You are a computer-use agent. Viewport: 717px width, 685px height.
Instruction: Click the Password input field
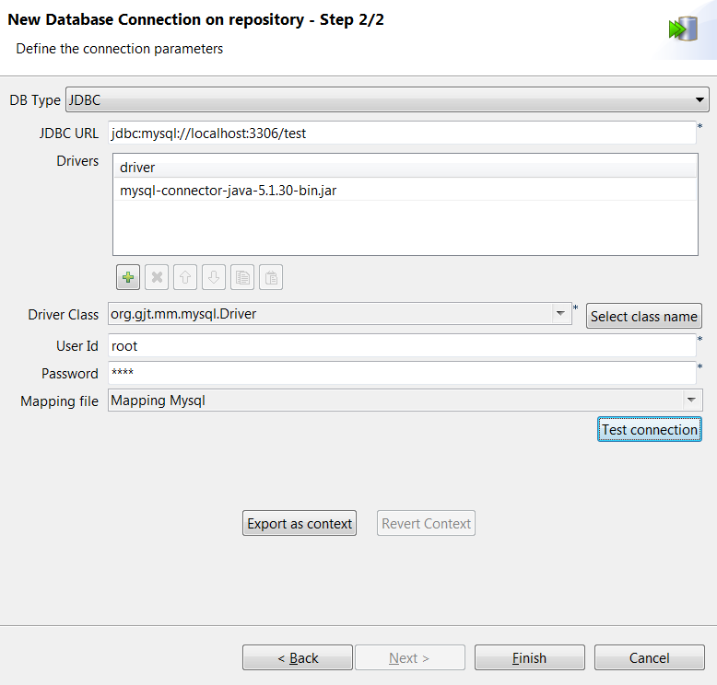coord(401,374)
